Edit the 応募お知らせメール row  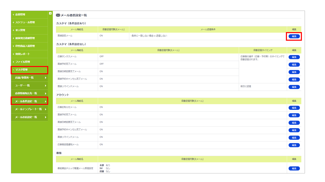pos(294,108)
